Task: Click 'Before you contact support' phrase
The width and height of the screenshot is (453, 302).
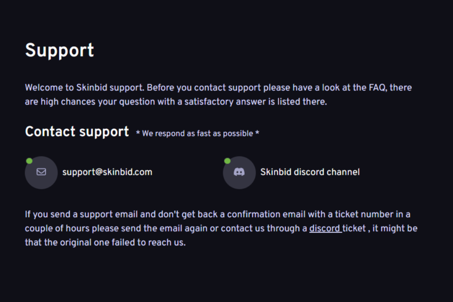Action: [x=203, y=88]
